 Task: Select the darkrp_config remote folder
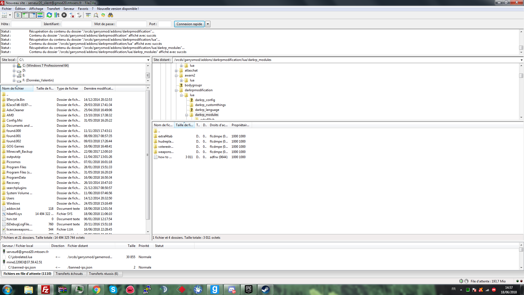click(x=205, y=100)
